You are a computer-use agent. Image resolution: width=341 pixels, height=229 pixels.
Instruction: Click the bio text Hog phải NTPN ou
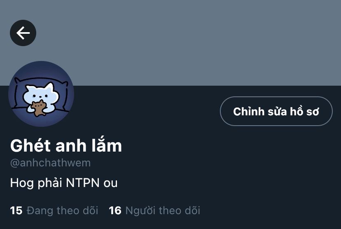(x=64, y=183)
